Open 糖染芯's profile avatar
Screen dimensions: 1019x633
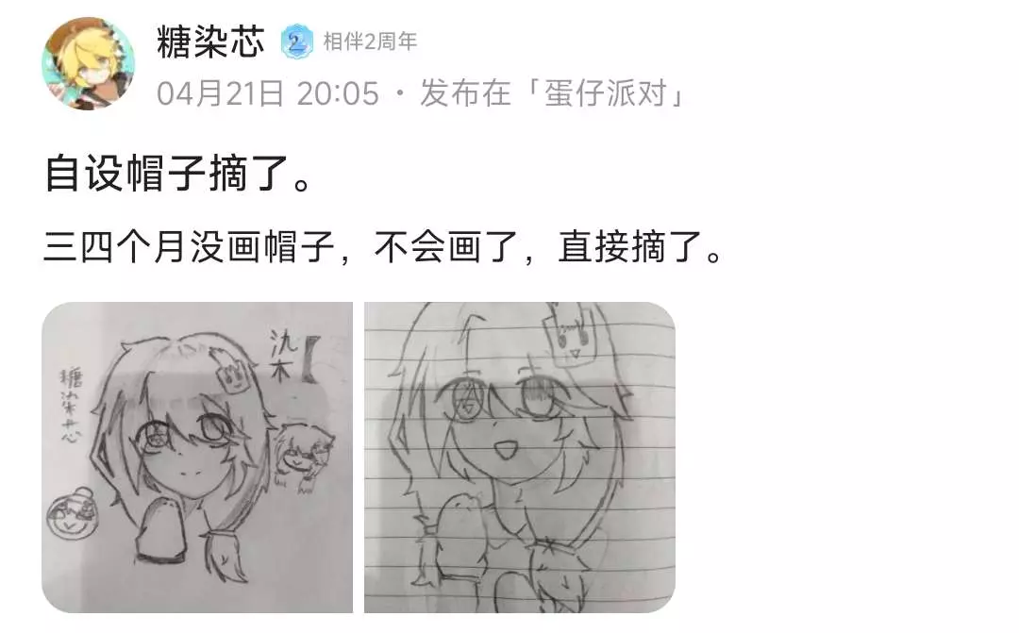[89, 63]
